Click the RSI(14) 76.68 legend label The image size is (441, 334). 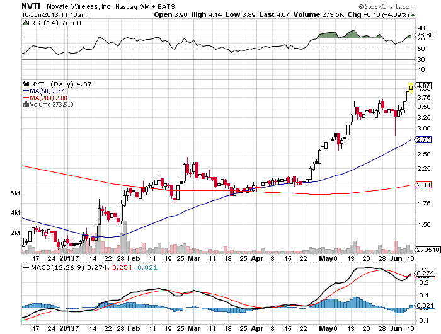56,23
